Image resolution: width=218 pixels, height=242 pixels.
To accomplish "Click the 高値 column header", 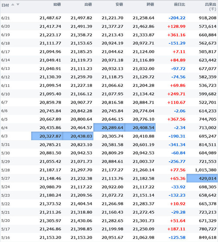I will pyautogui.click(x=88, y=4).
